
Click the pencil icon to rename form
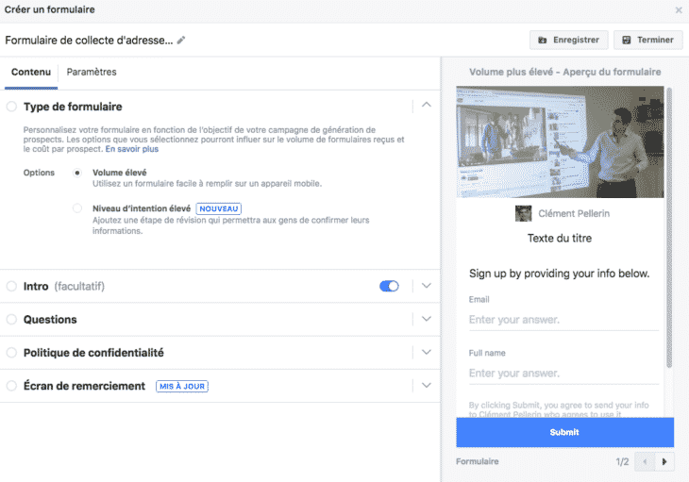pos(181,40)
